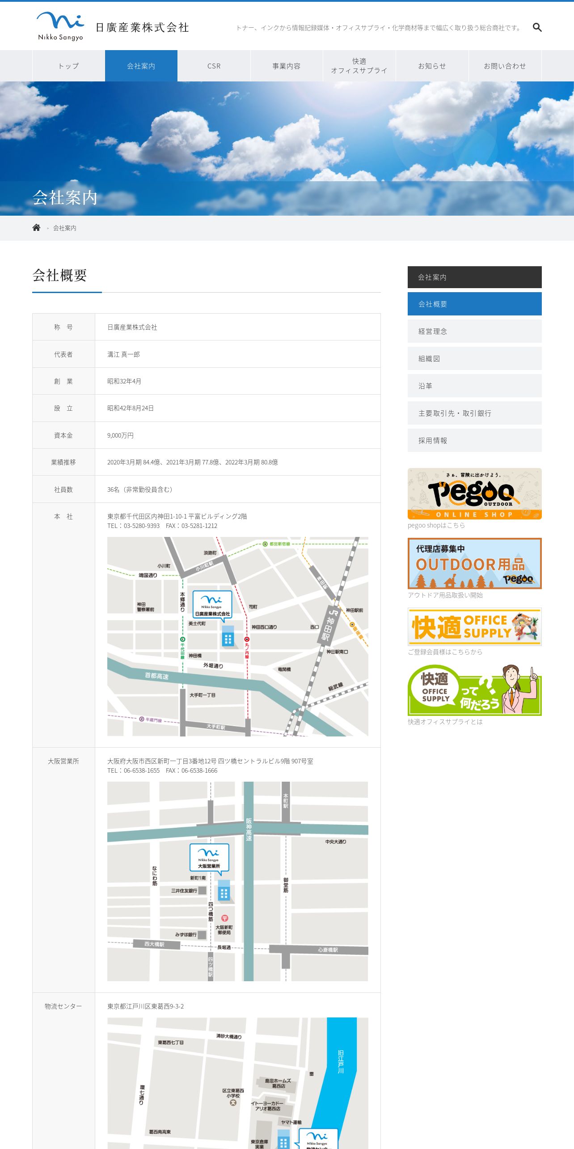Open 会社案内 navigation tab

(141, 66)
